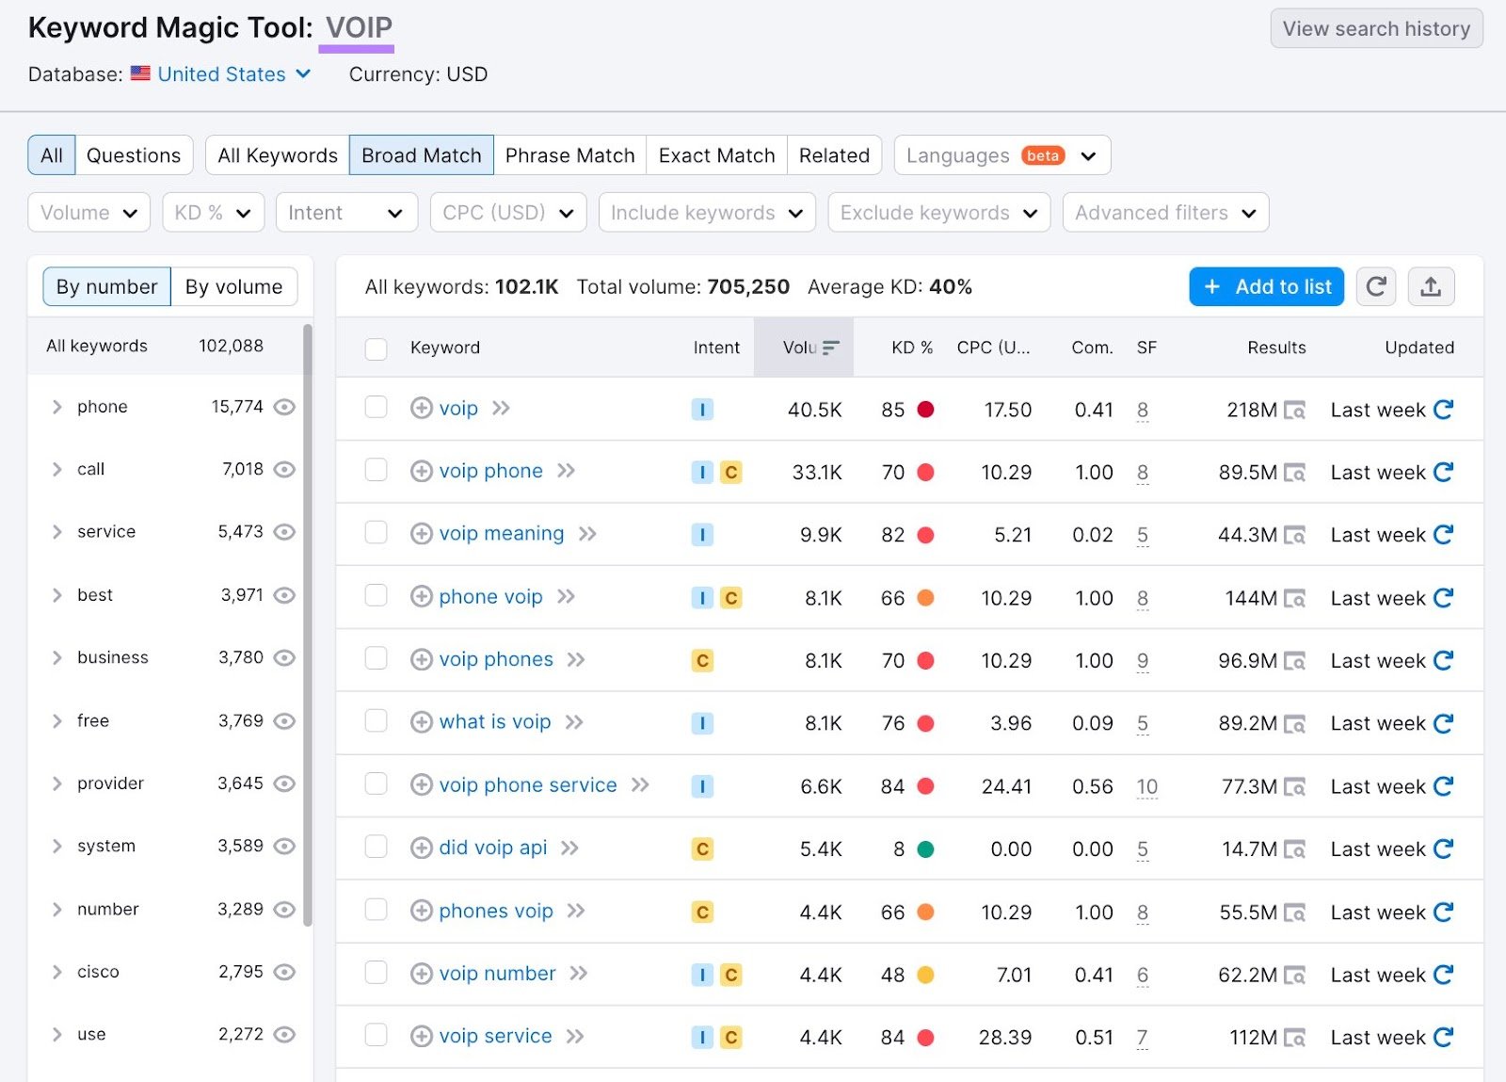Click the metrics refresh icon in the voip row

click(1443, 409)
